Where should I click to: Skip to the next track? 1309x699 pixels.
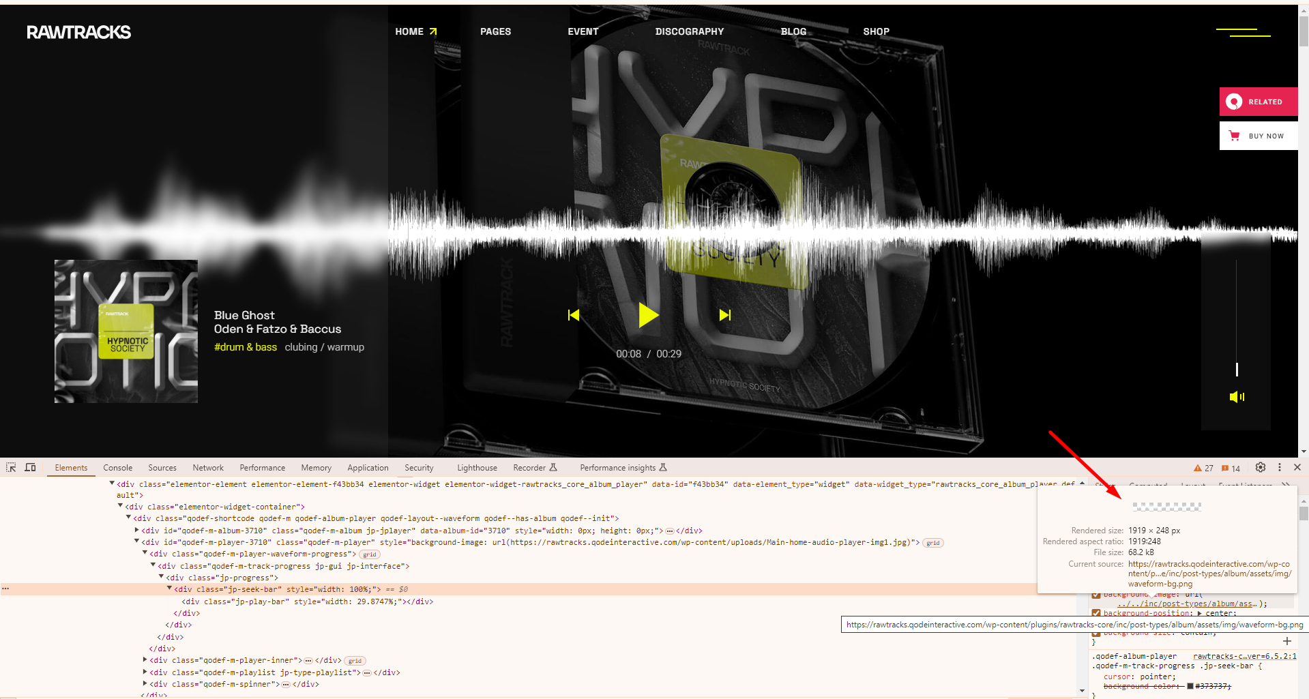(725, 315)
